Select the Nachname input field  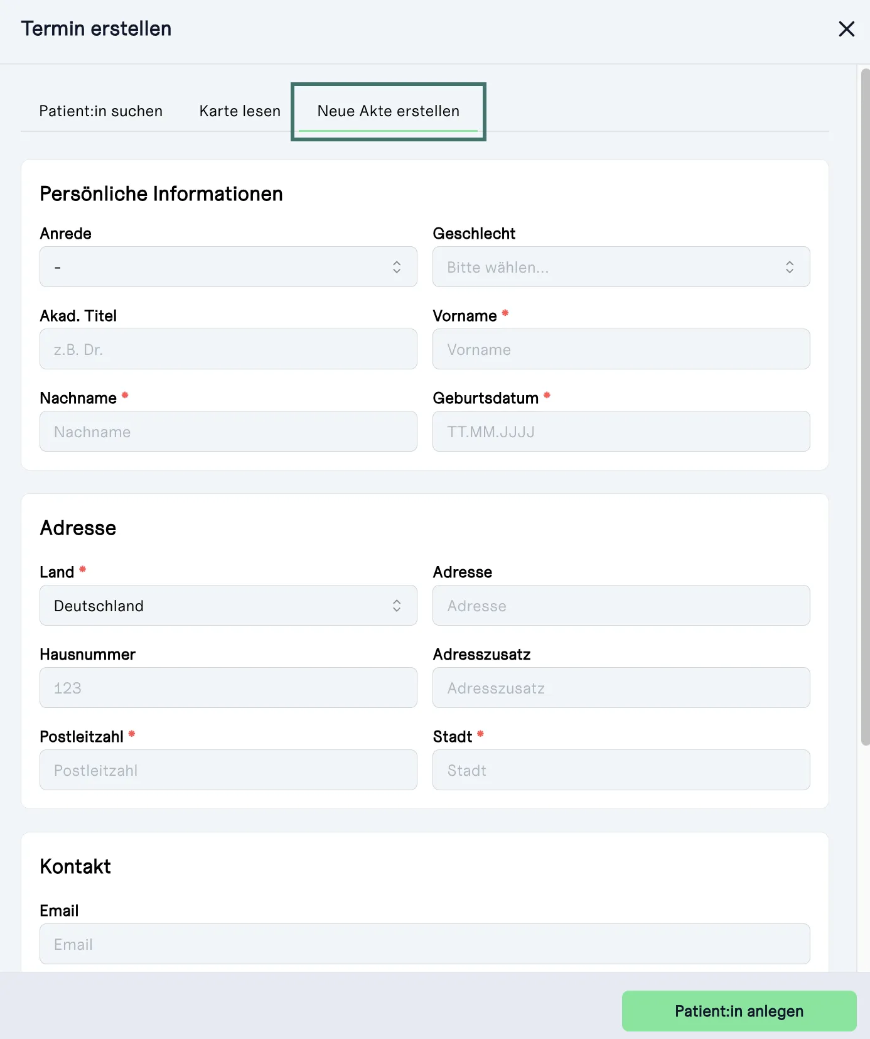pos(228,432)
